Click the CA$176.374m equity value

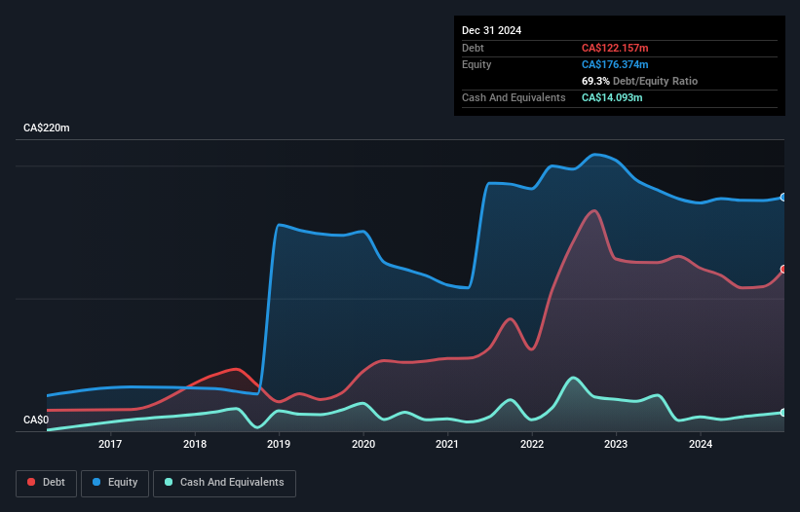coord(615,64)
